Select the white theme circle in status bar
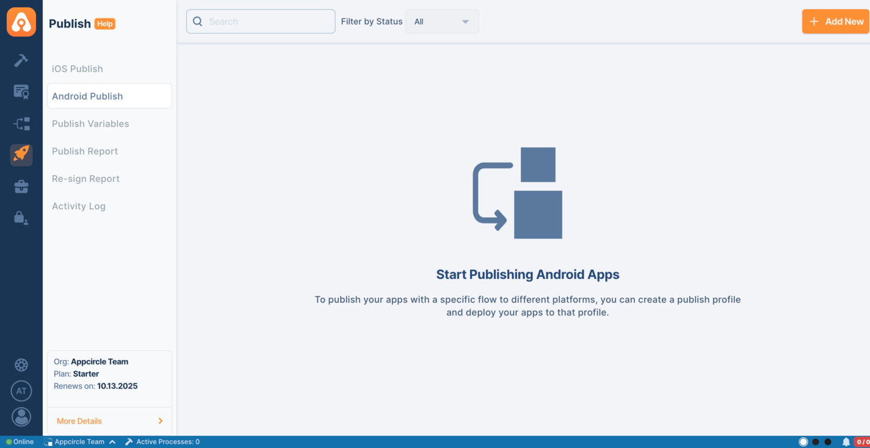 [x=803, y=442]
